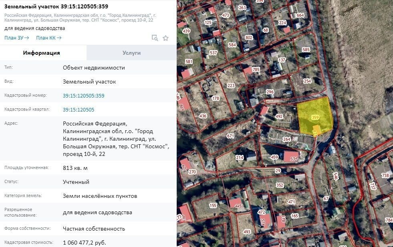
Task: Click parcel labeled 214 on map
Action: (x=239, y=157)
